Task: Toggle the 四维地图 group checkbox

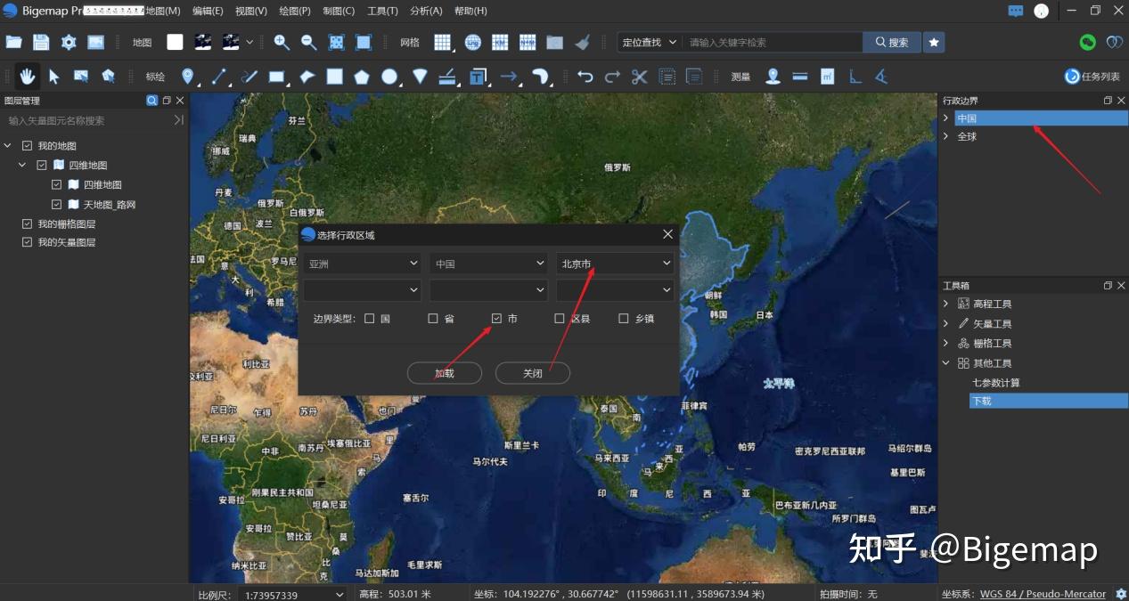Action: pos(42,166)
